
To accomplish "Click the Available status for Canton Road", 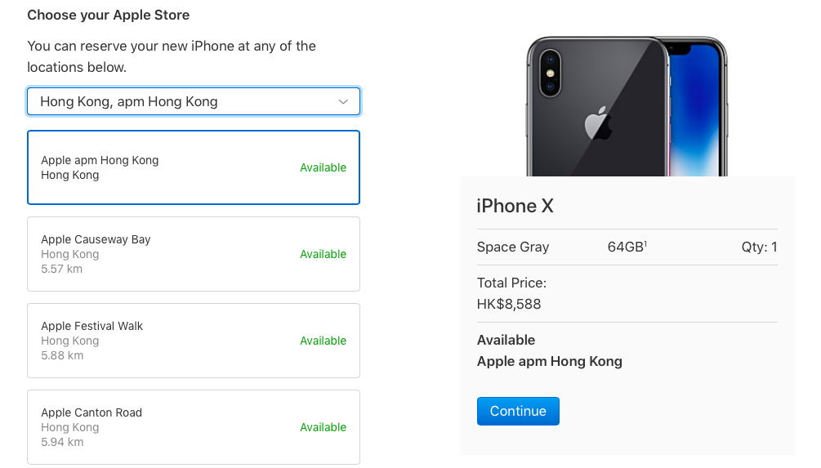I will pyautogui.click(x=323, y=427).
